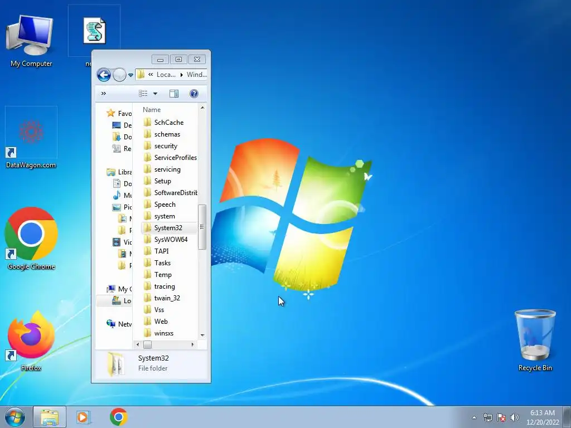571x428 pixels.
Task: Select the schemas folder
Action: pyautogui.click(x=168, y=134)
